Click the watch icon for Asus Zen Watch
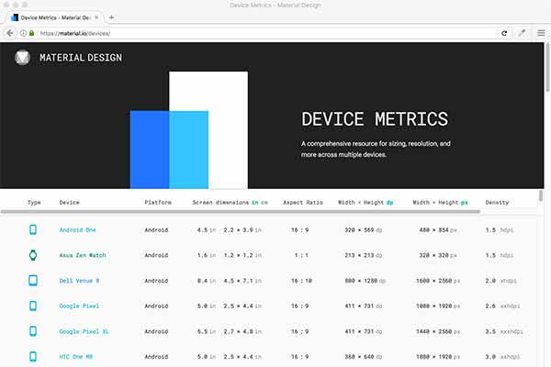Screen dimensions: 551x367 point(33,255)
